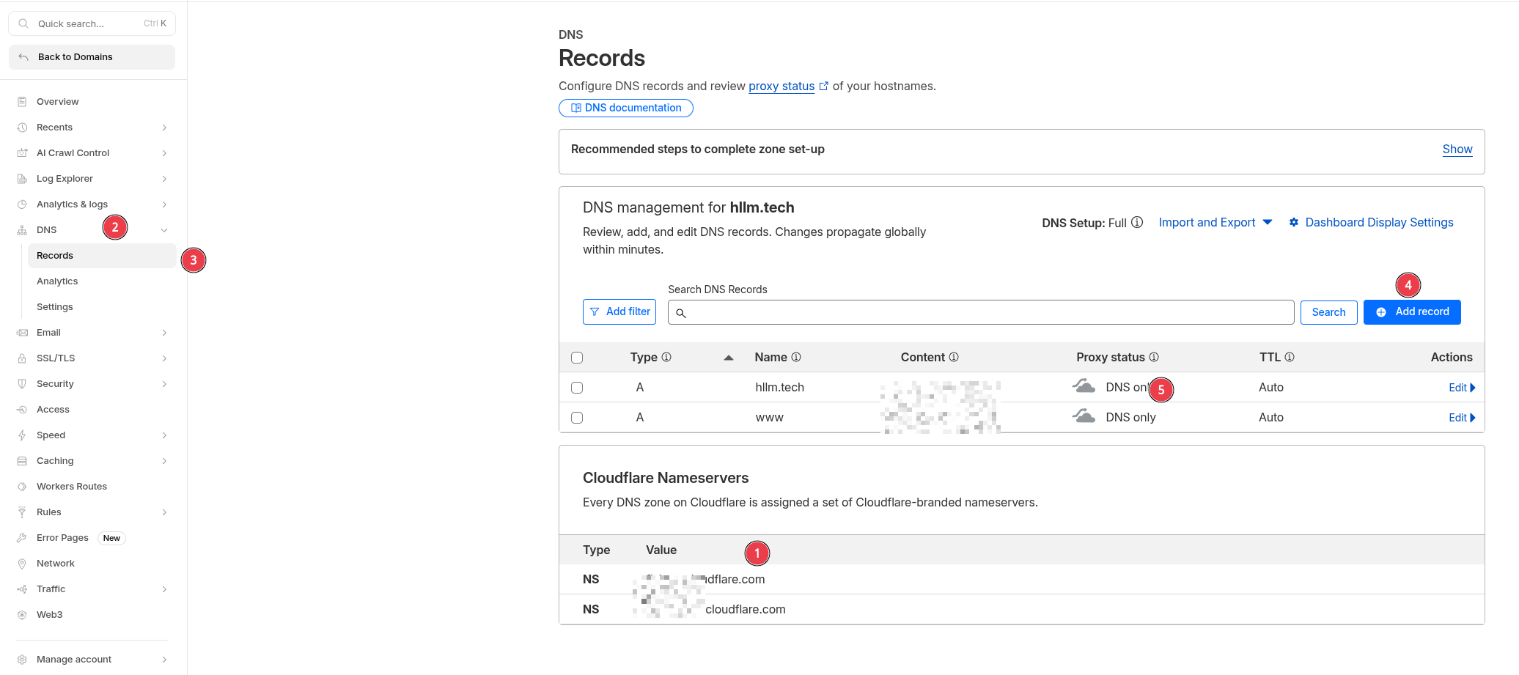
Task: Toggle the select-all records checkbox
Action: [577, 358]
